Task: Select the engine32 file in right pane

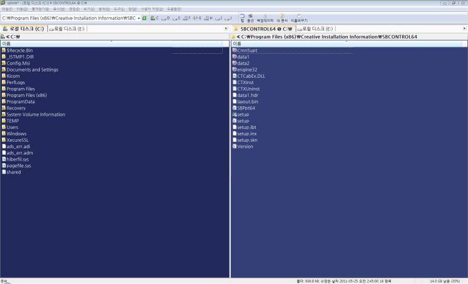Action: coord(247,70)
